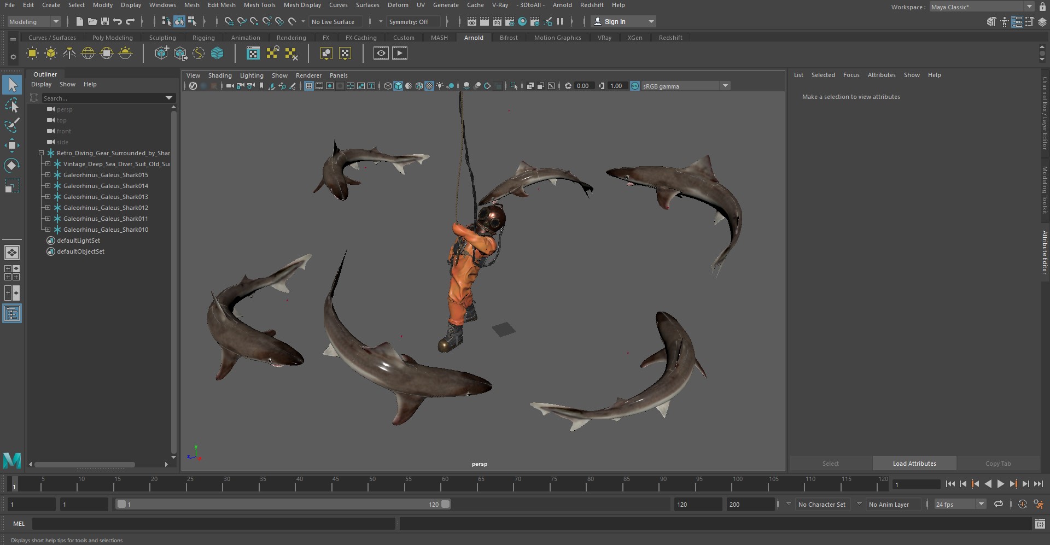Screen dimensions: 1050x545
Task: Switch to the Poly Modeling shelf tab
Action: 112,38
